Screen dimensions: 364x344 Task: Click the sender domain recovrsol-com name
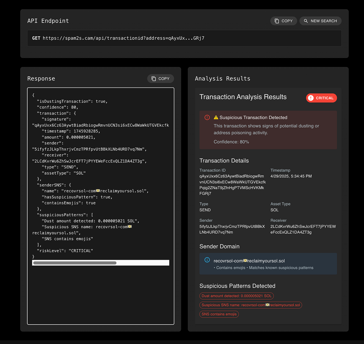pos(249,261)
